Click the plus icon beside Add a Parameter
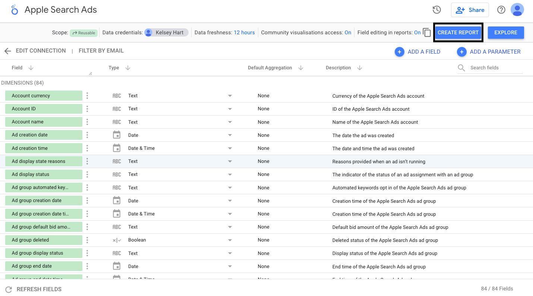Viewport: 533px width, 296px height. tap(461, 52)
